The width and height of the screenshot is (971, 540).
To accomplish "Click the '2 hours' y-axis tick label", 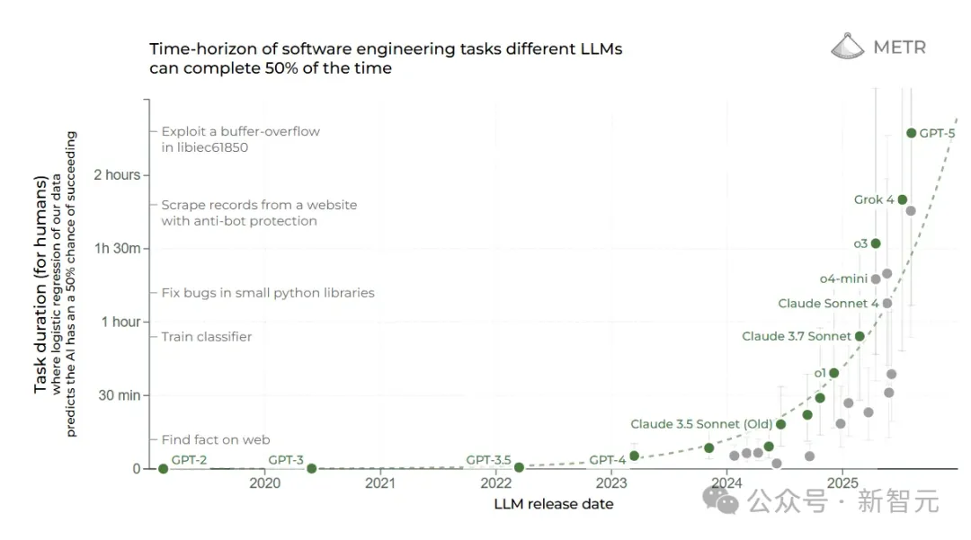I will (117, 175).
